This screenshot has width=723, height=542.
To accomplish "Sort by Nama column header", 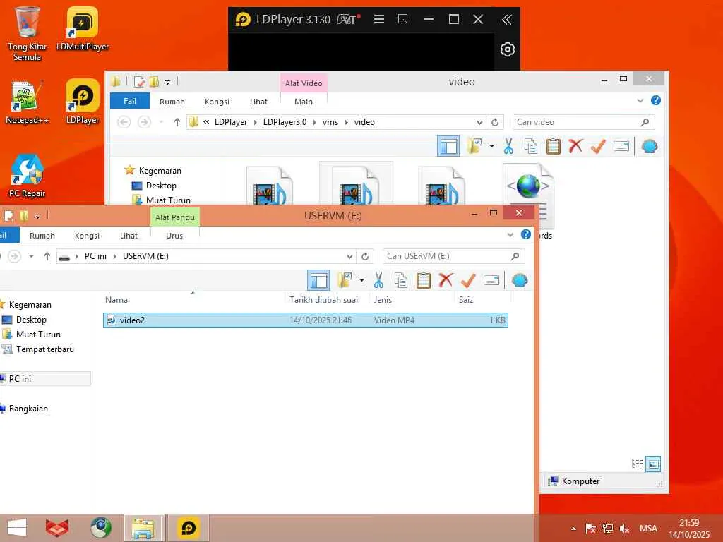I will 116,299.
